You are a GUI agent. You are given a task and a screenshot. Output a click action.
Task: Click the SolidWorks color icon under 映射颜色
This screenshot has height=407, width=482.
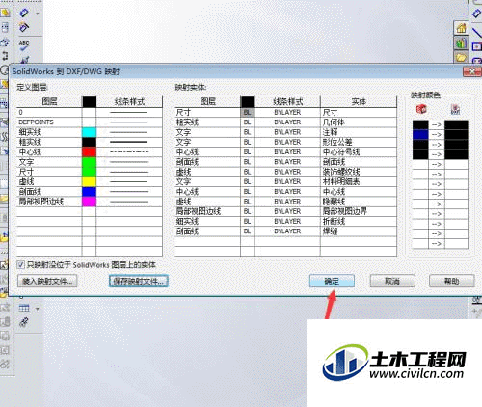421,109
